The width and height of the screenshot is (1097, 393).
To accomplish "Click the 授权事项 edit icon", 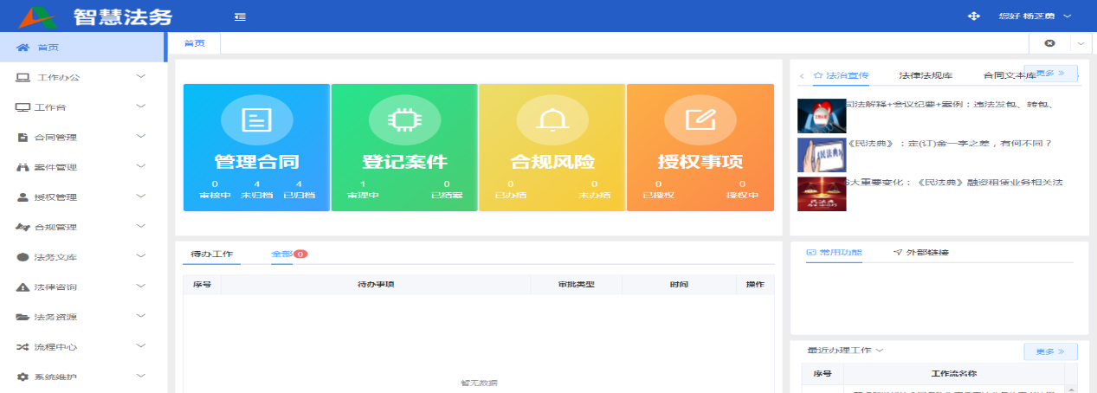I will 700,120.
